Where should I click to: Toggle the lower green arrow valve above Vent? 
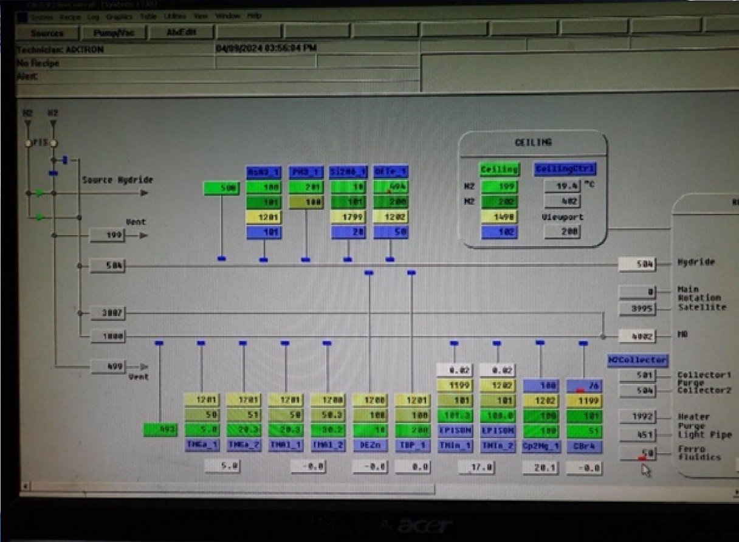40,216
